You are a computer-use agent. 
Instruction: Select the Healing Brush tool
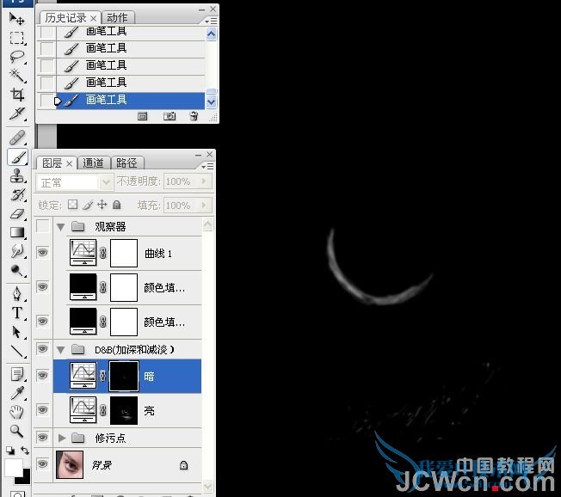click(x=17, y=138)
